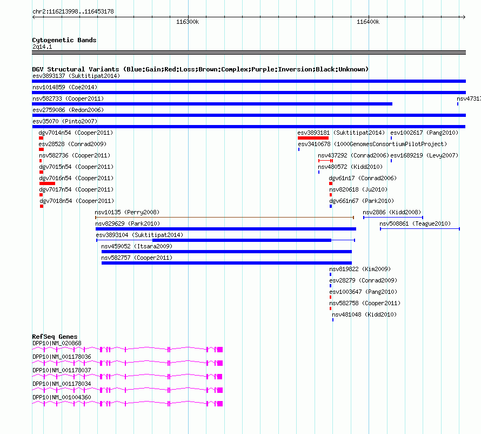This screenshot has width=481, height=434.
Task: Click nsv437292 (Conrad2006) label
Action: click(x=353, y=155)
